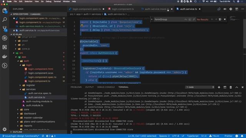Toggle find in selection
This screenshot has height=138, width=246.
pos(220,19)
